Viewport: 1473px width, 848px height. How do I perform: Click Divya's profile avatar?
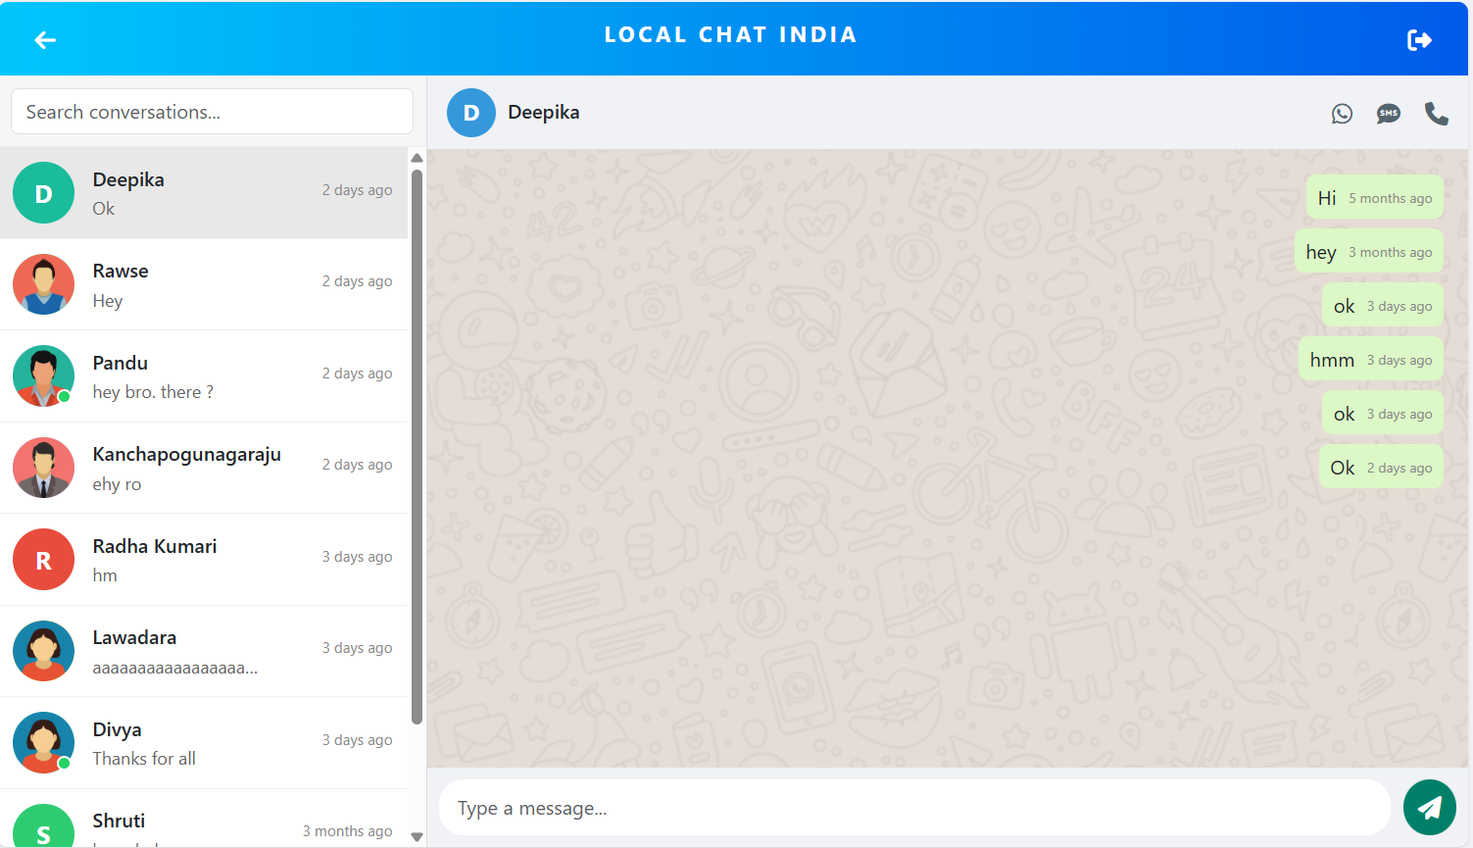point(43,743)
